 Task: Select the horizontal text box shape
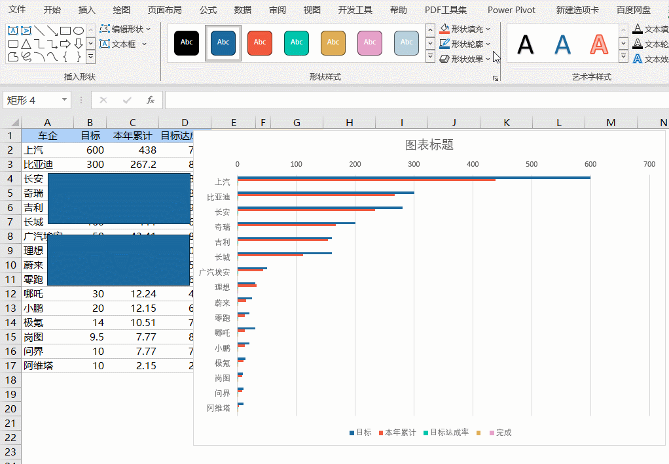pos(13,31)
